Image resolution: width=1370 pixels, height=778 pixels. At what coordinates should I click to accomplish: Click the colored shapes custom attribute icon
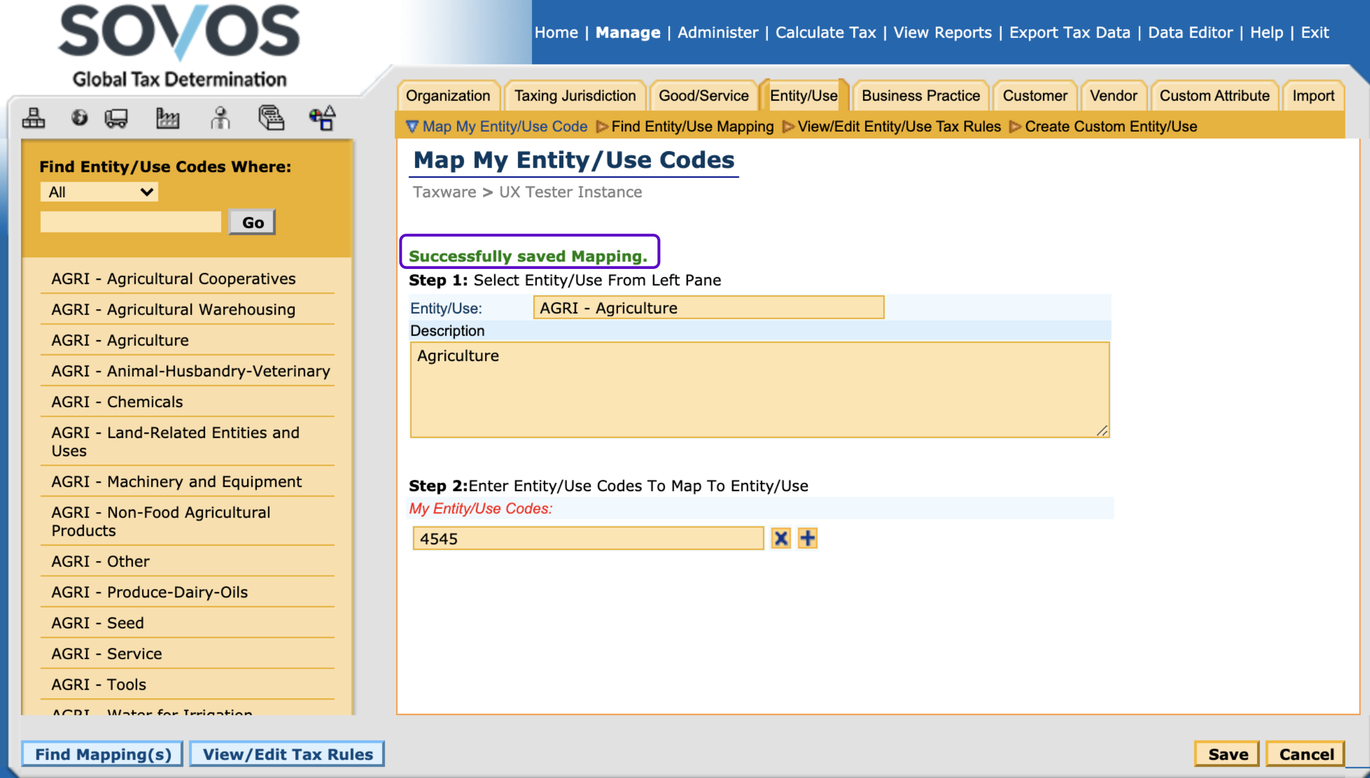point(323,118)
